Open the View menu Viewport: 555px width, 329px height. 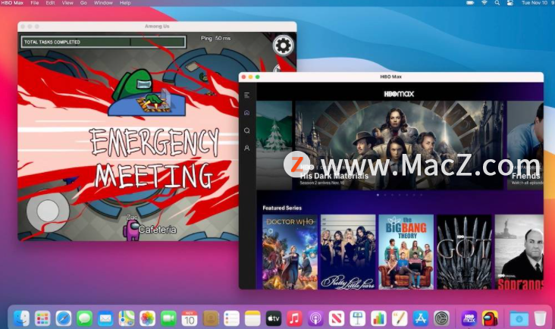tap(67, 3)
